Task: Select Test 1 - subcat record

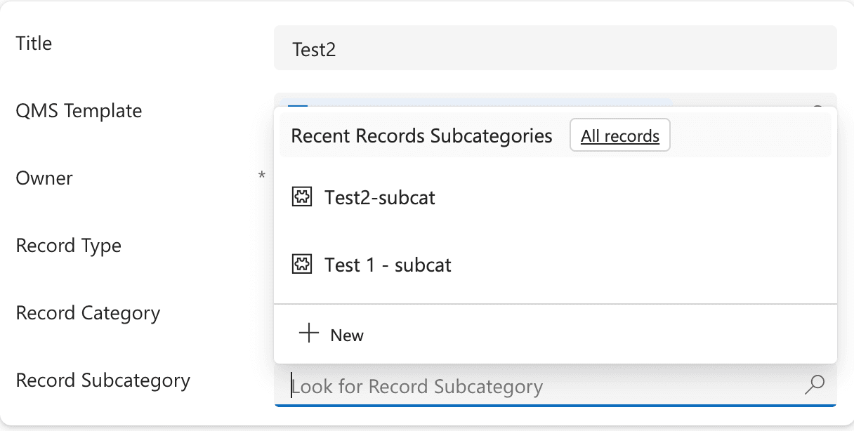Action: (555, 265)
